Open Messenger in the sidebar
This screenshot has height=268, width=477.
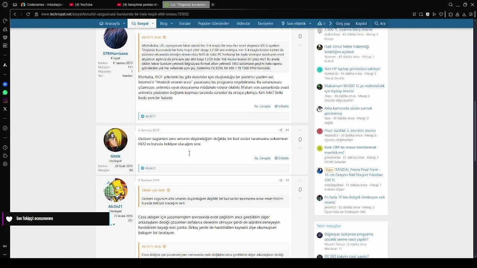point(5,84)
